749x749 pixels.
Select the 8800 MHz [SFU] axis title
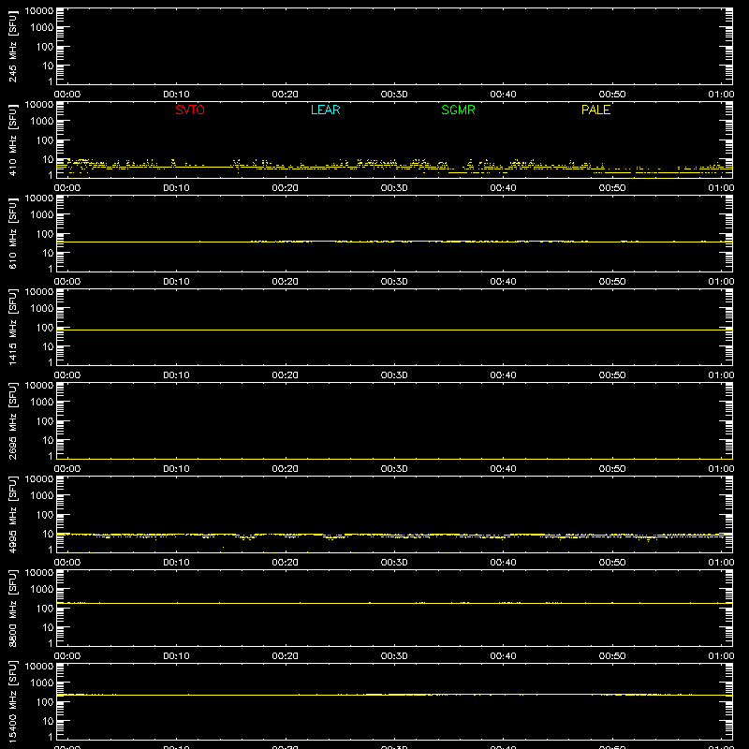[x=13, y=608]
